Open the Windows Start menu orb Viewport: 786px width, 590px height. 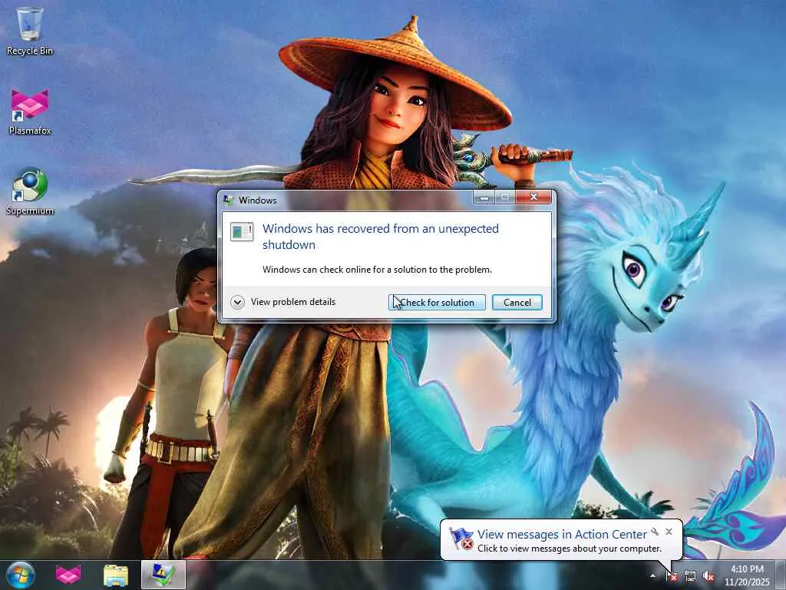tap(21, 575)
